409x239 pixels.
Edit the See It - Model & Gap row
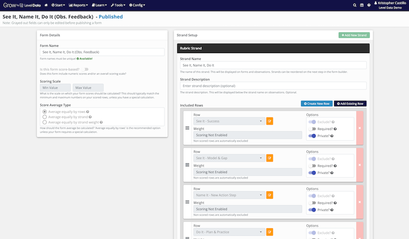coord(269,158)
